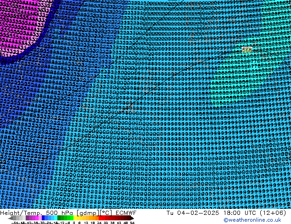
Task: Click the dark right arrow of legend bar
Action: point(132,218)
